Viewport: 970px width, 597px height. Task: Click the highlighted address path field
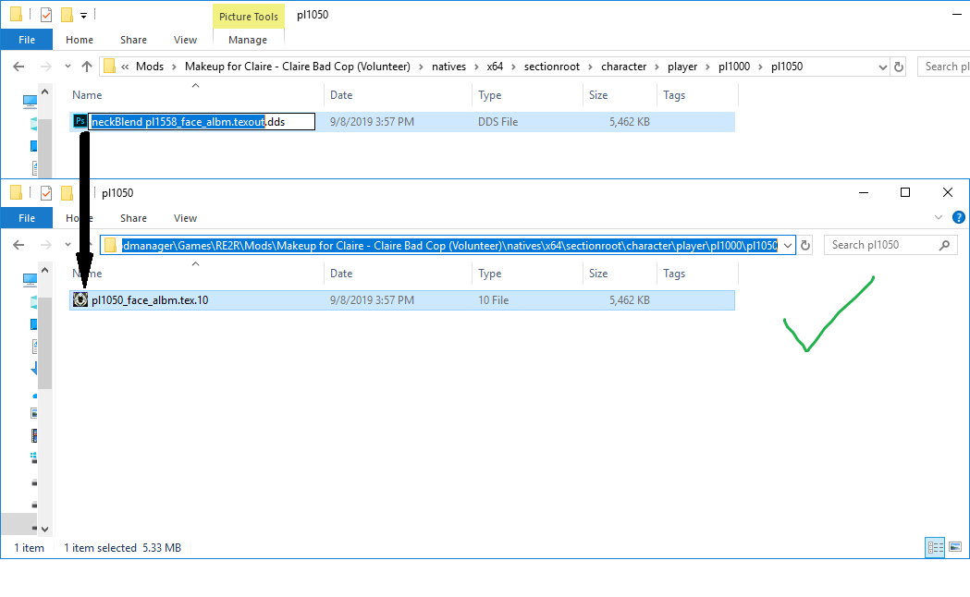(x=449, y=245)
